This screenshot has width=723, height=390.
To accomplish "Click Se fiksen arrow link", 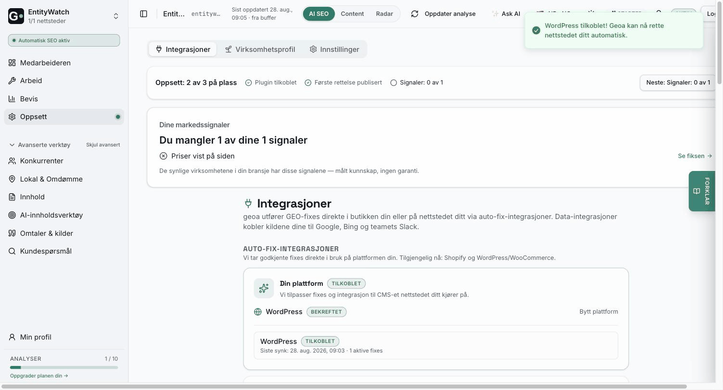I will coord(695,156).
